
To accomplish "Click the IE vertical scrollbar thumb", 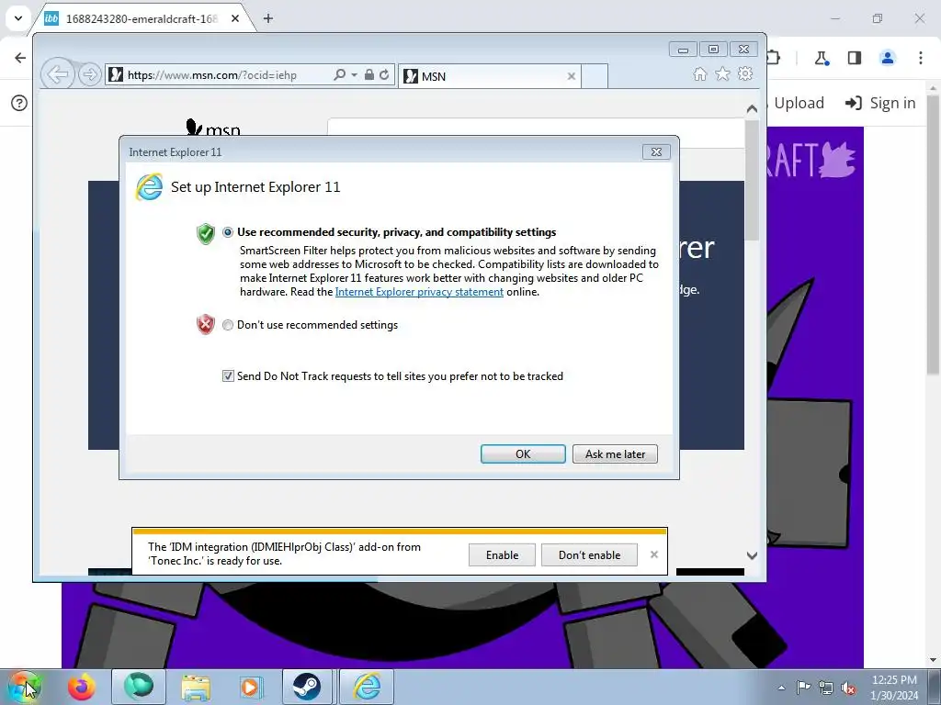I will point(752,180).
